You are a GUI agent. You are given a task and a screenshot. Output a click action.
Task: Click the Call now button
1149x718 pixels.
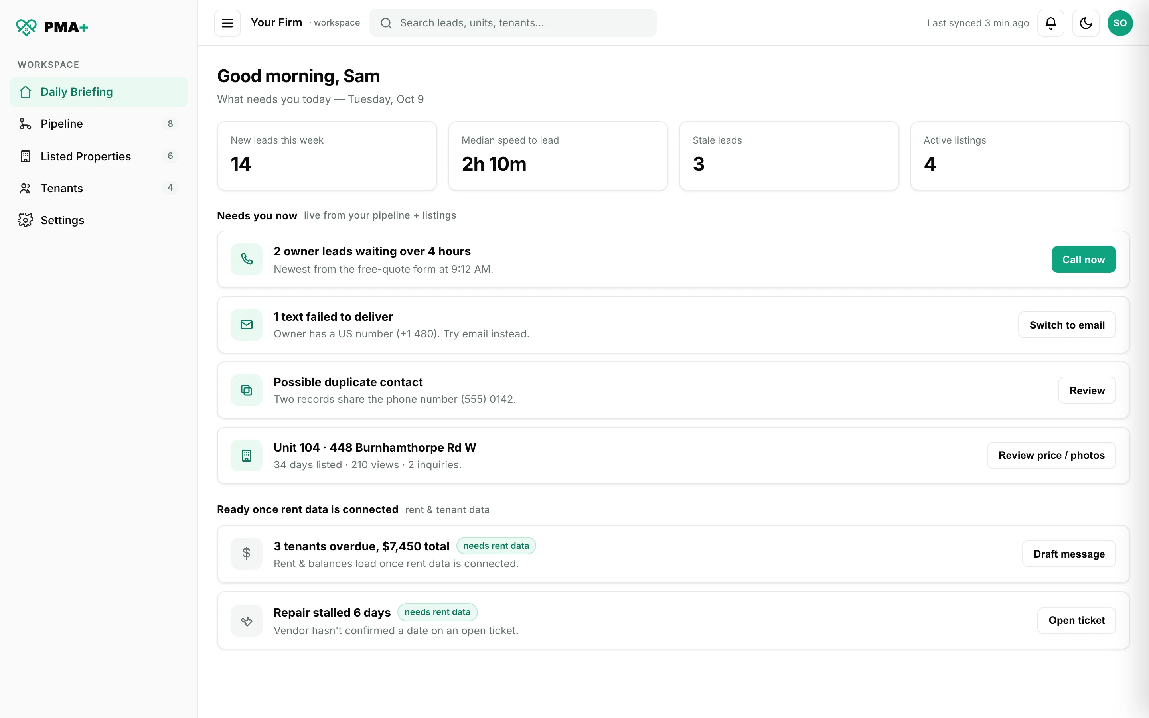coord(1084,259)
